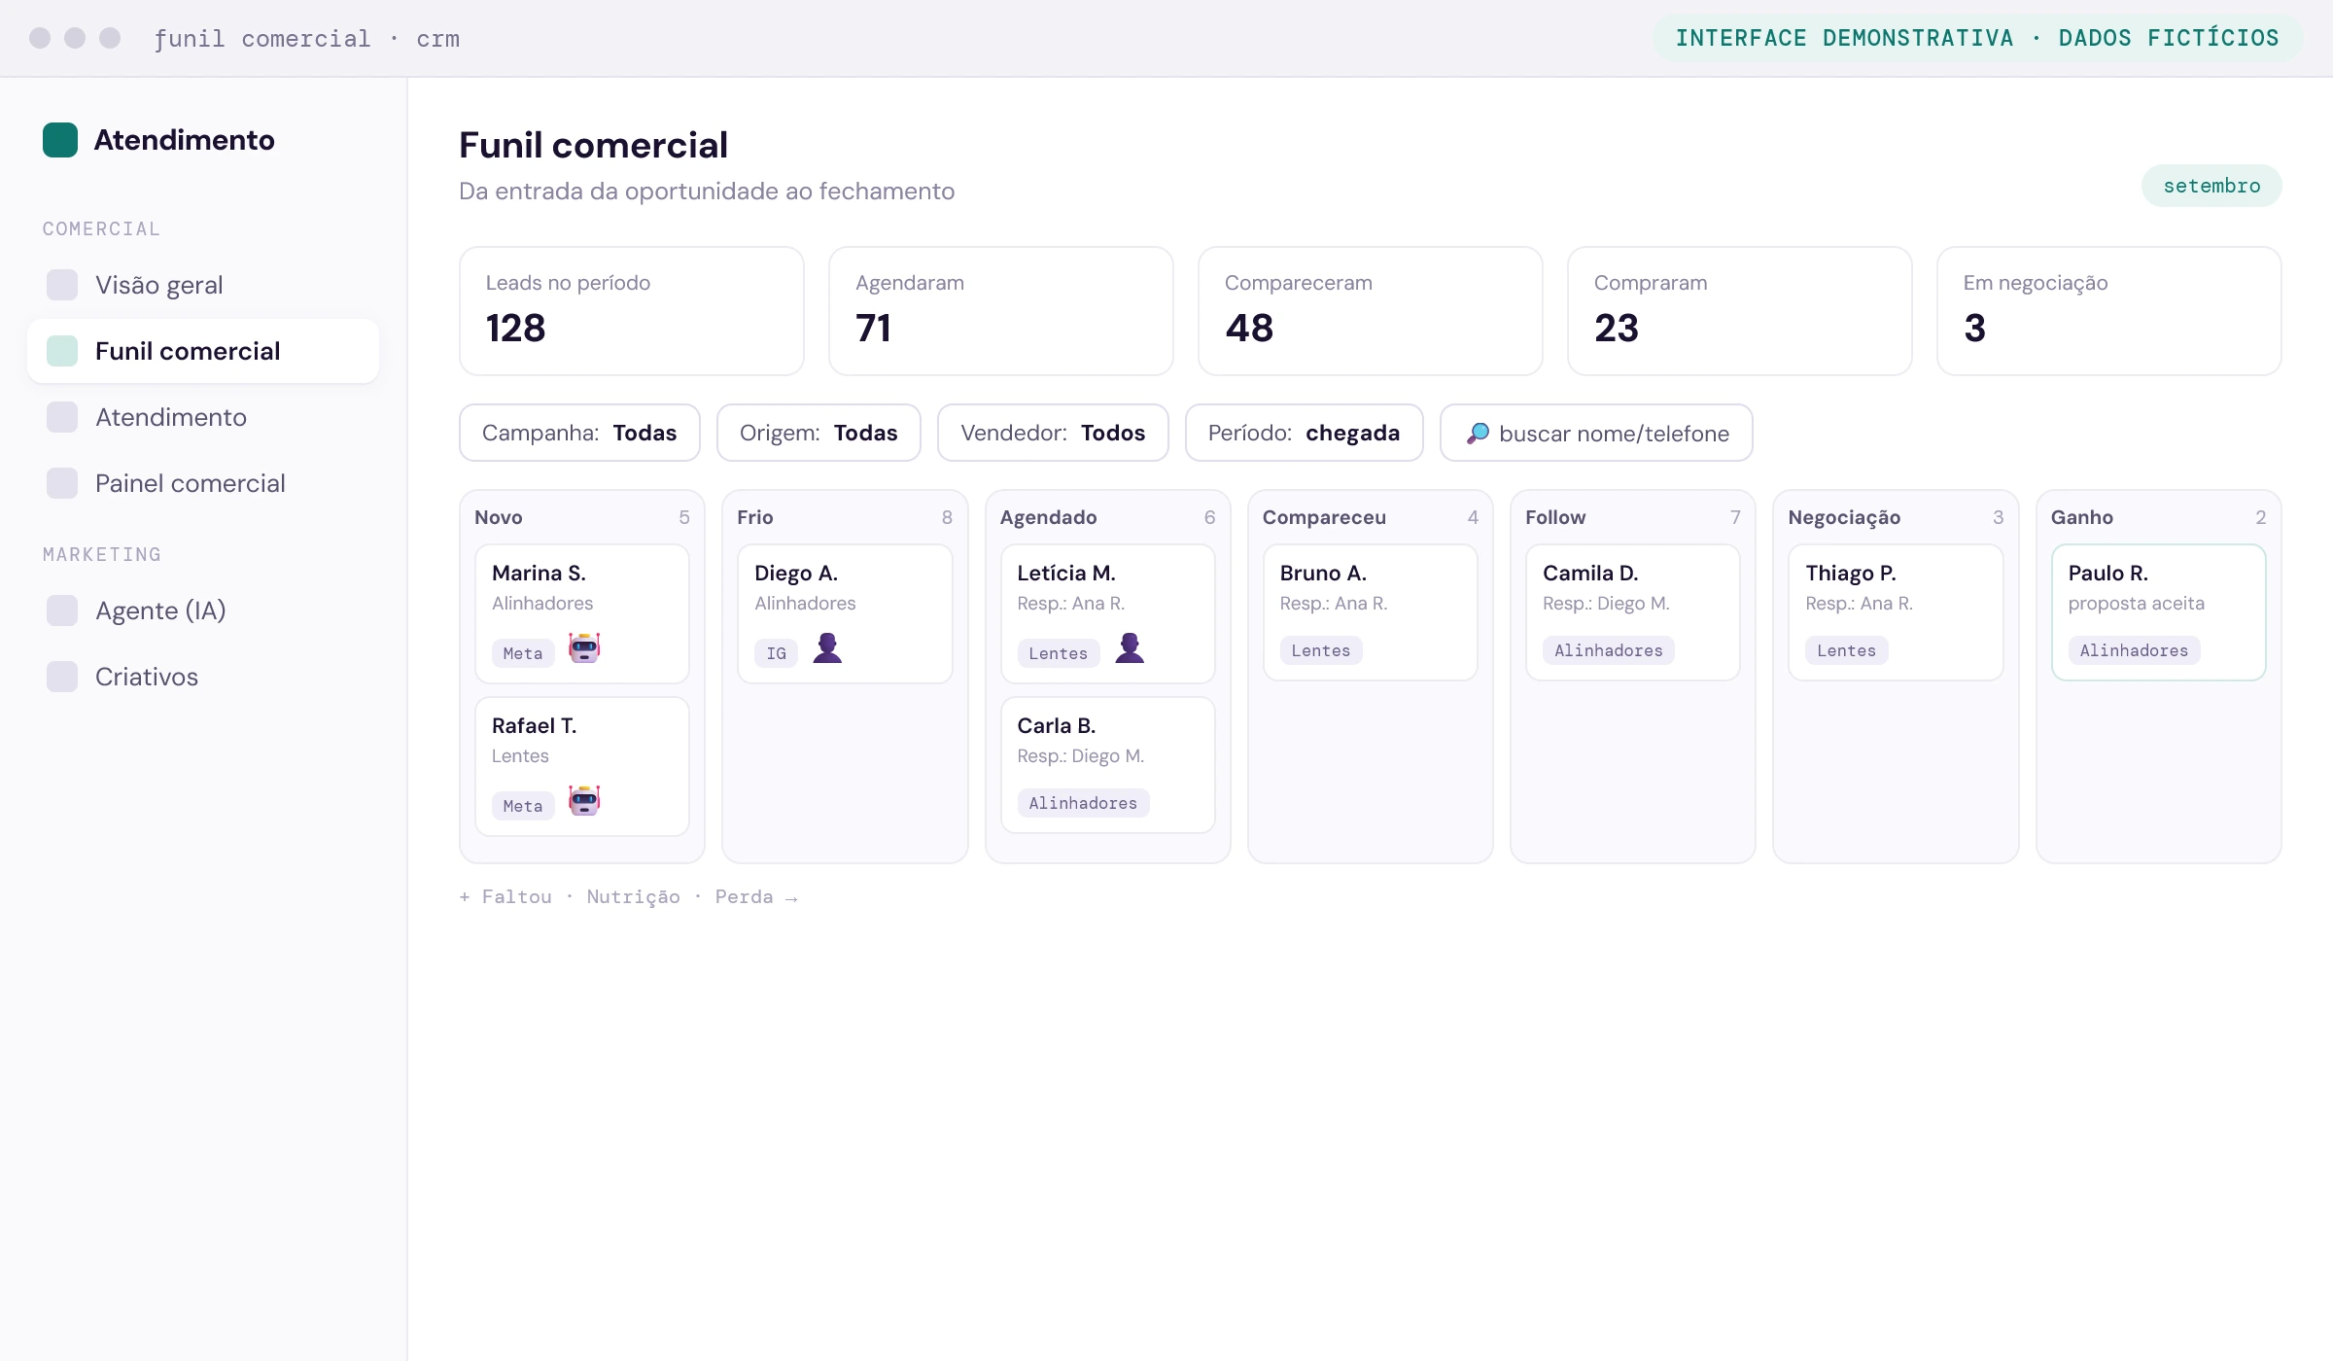Open Camila D. lead card
This screenshot has width=2333, height=1361.
tap(1632, 611)
